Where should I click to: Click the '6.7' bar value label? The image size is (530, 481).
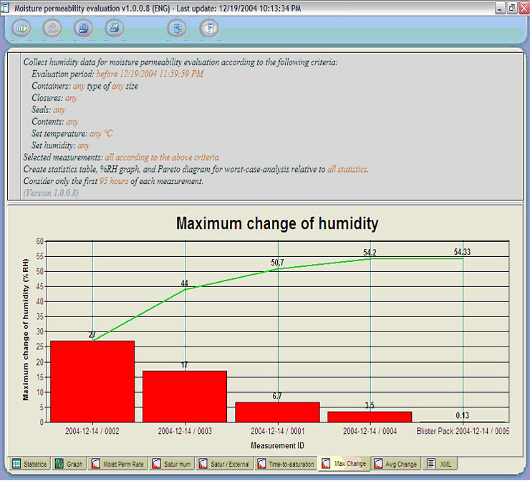277,397
